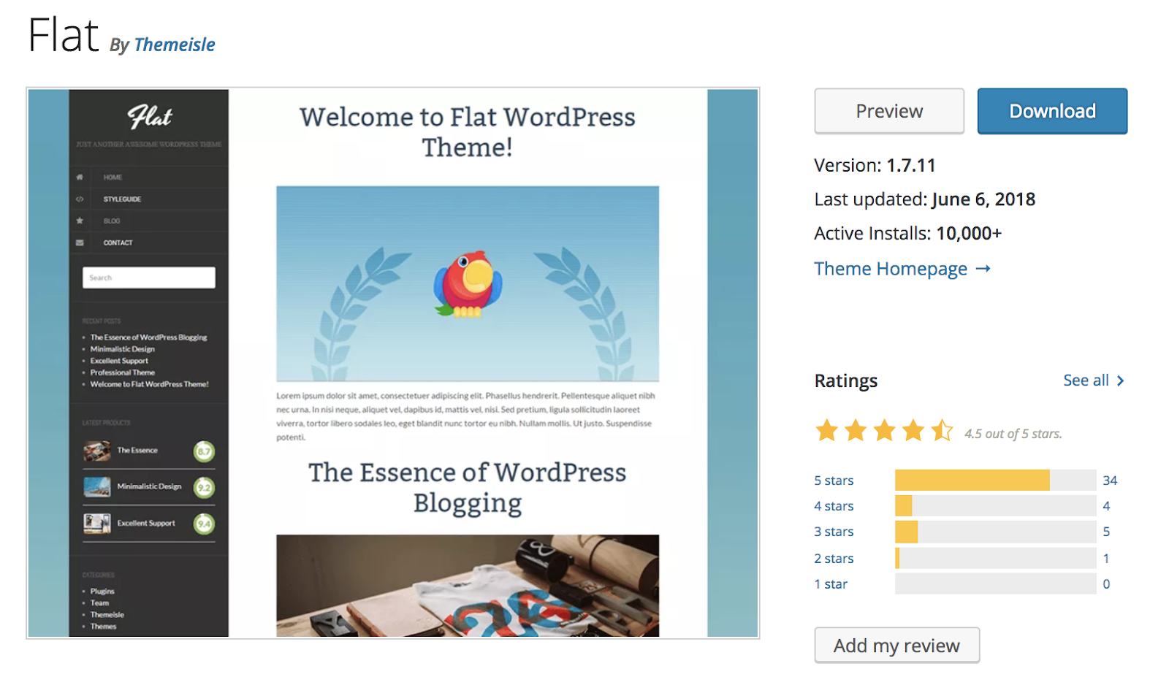Click The Essence product thumbnail image

(x=97, y=451)
